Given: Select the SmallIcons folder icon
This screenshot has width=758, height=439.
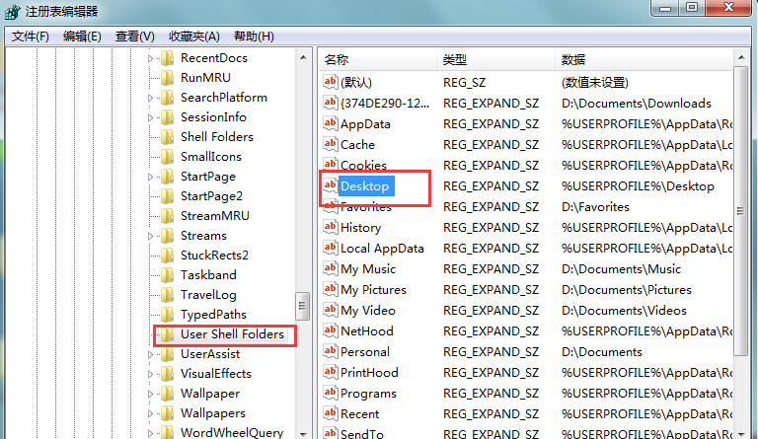Looking at the screenshot, I should tap(167, 157).
